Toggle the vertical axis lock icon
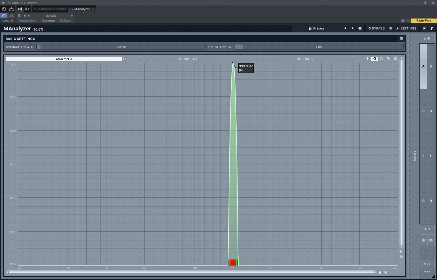 click(x=401, y=251)
